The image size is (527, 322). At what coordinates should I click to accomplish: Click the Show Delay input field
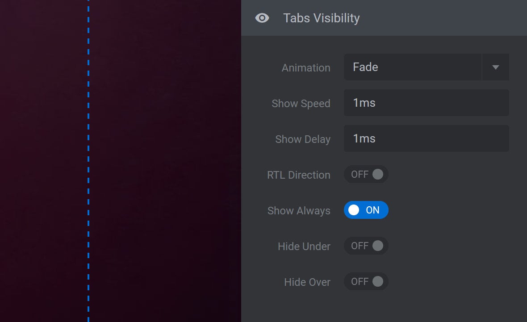(426, 138)
